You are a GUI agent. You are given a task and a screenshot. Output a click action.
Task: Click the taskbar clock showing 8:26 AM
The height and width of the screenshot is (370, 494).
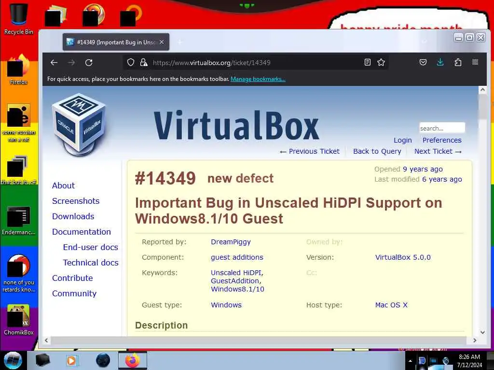tap(469, 361)
